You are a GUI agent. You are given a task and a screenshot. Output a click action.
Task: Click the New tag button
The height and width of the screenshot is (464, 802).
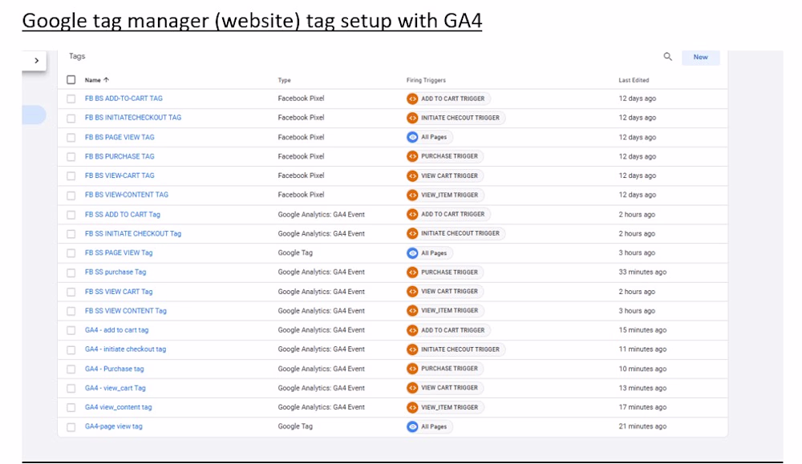click(700, 57)
